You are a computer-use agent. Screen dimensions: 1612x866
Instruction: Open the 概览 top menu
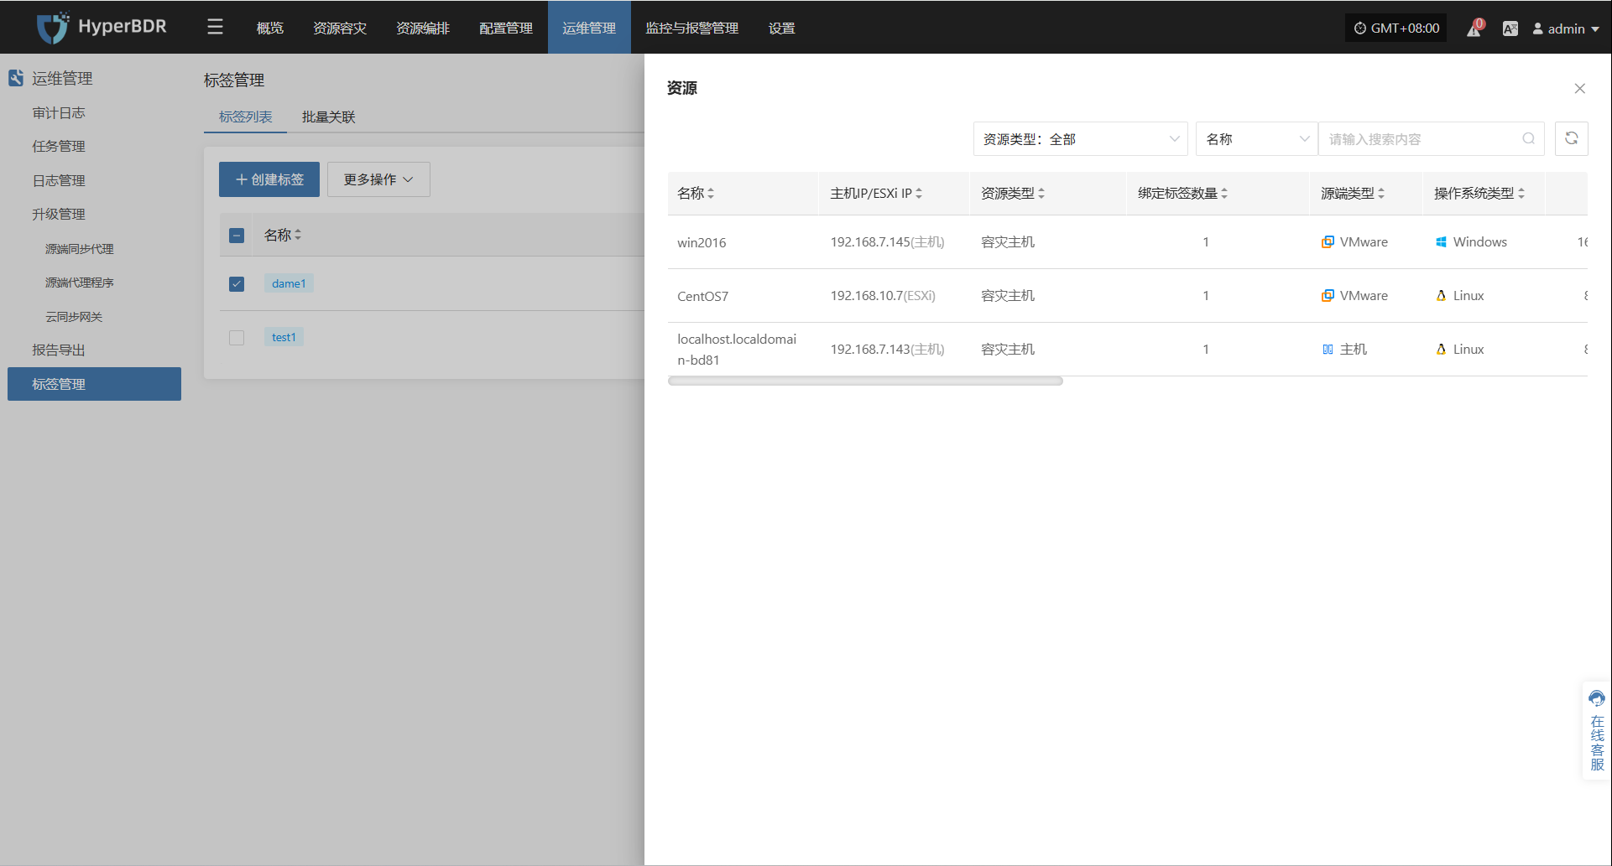269,28
